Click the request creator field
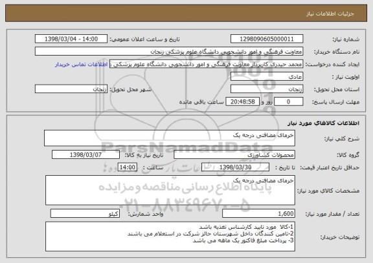Screen dimensions: 373x263 (x=206, y=64)
